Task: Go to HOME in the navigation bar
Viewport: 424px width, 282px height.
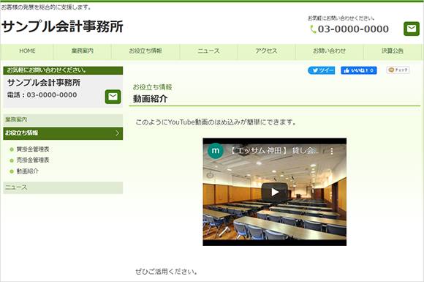Action: 27,51
